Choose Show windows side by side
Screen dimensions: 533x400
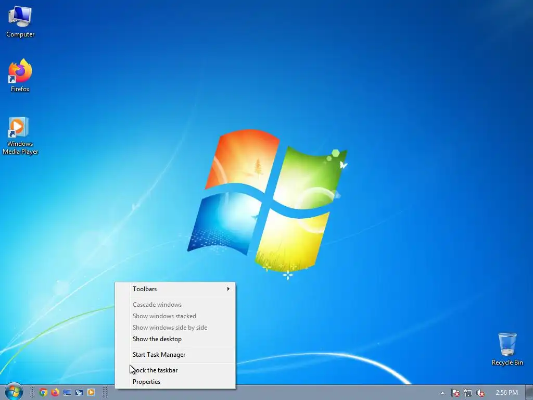(175, 328)
